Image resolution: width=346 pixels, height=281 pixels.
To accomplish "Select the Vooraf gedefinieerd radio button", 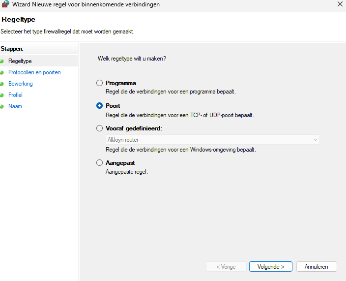I will tap(100, 128).
